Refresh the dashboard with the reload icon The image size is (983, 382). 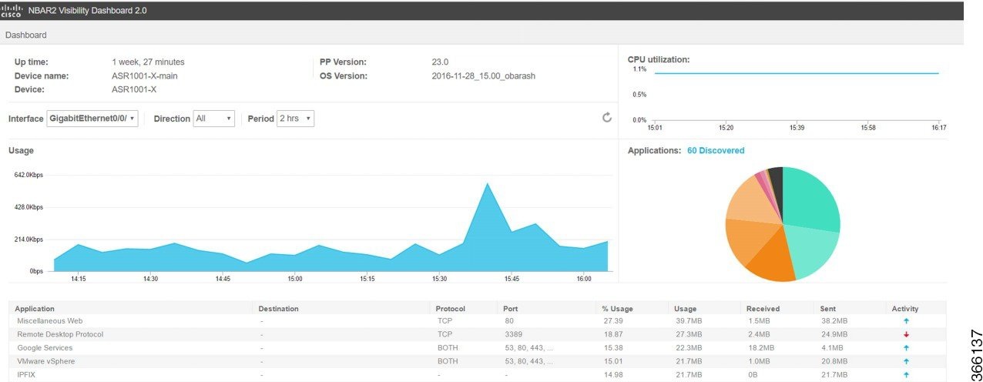[607, 118]
